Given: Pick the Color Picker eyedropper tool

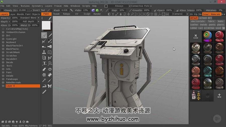Looking at the screenshot, I should pyautogui.click(x=50, y=80).
